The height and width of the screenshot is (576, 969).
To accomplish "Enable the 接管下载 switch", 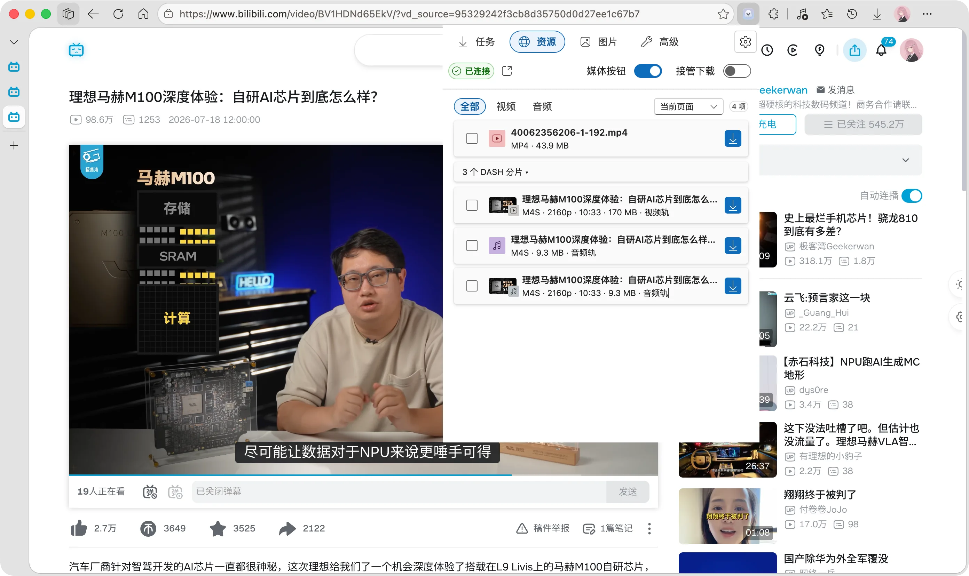I will tap(737, 71).
